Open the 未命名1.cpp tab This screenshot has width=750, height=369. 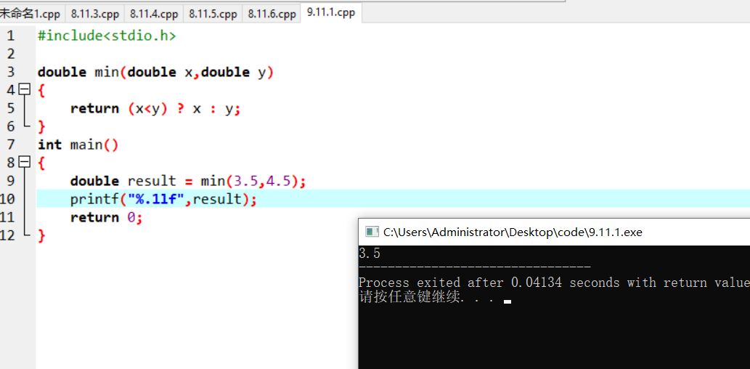pos(31,14)
